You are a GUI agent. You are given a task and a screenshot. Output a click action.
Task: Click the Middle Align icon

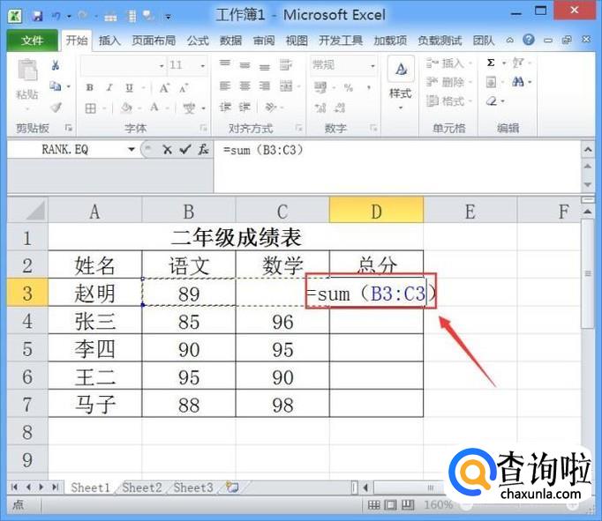245,64
